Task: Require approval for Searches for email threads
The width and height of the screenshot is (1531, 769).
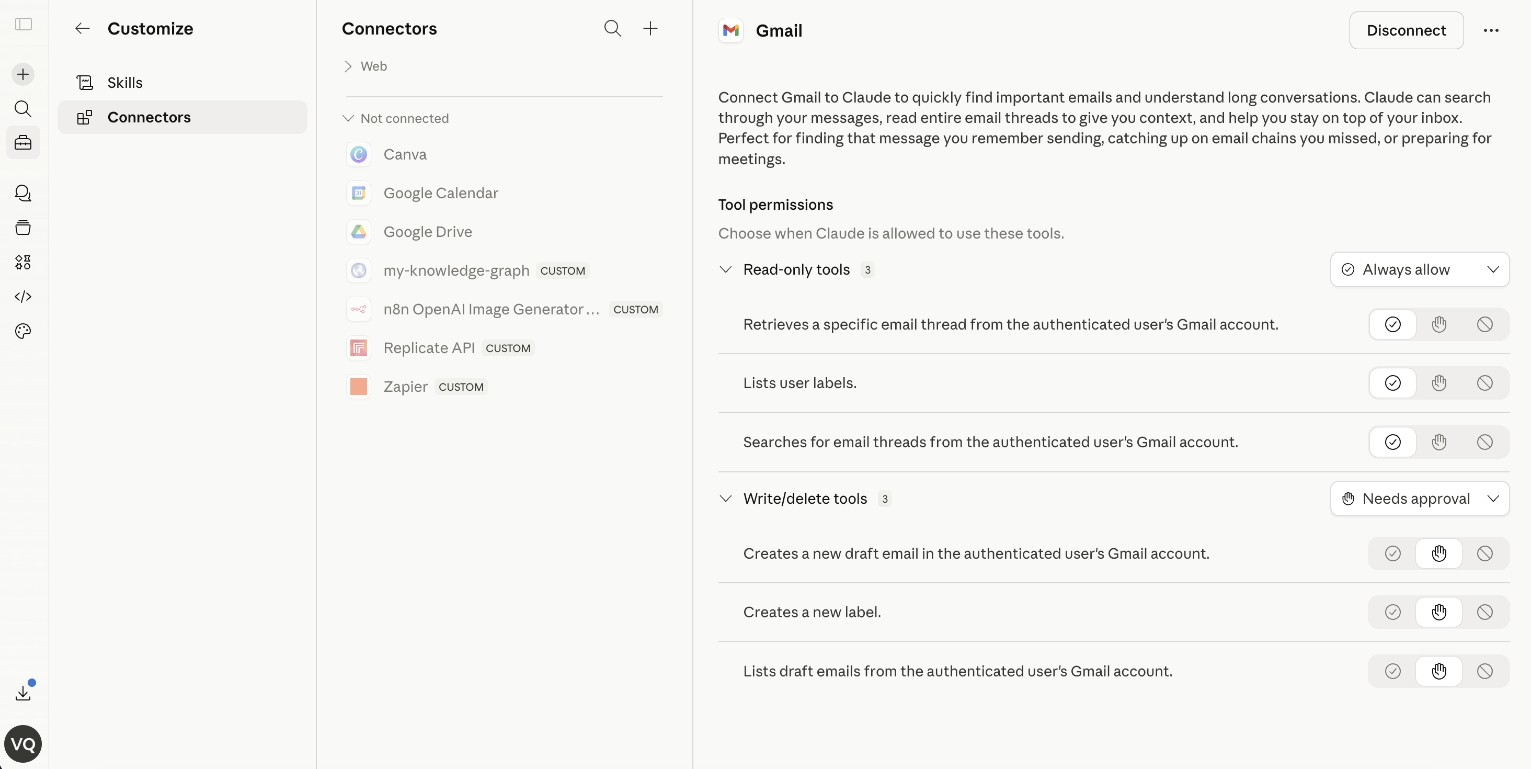Action: click(1438, 442)
